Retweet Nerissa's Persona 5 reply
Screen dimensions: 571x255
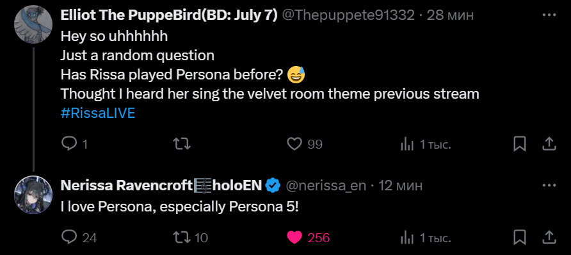coord(181,238)
